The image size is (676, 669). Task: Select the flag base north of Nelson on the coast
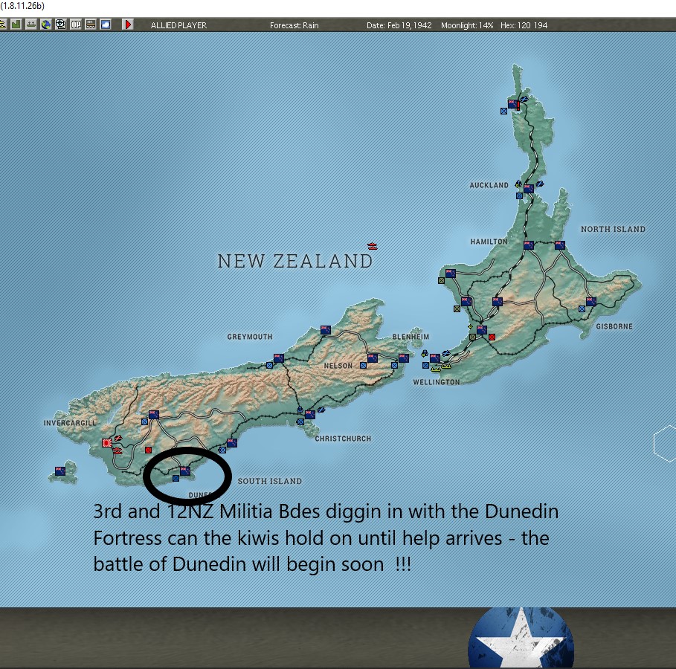pyautogui.click(x=326, y=330)
